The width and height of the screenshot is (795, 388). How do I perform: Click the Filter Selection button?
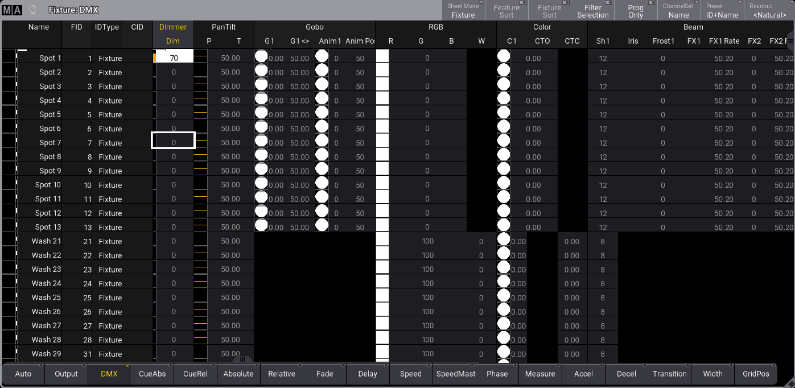(x=592, y=11)
